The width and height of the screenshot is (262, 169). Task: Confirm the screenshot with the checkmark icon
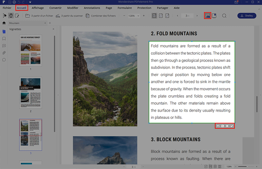click(232, 126)
